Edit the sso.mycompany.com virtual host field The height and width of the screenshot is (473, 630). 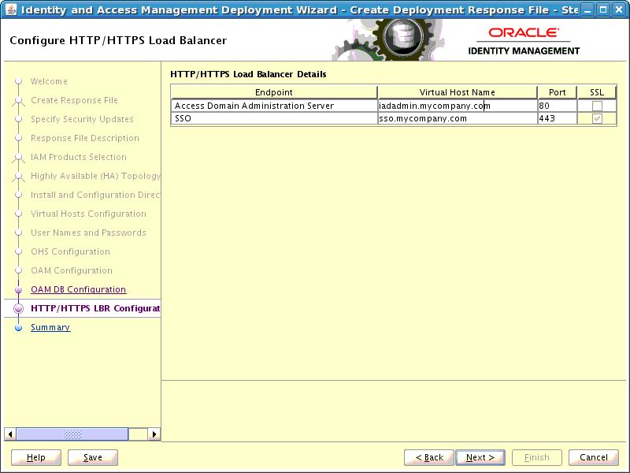[458, 119]
